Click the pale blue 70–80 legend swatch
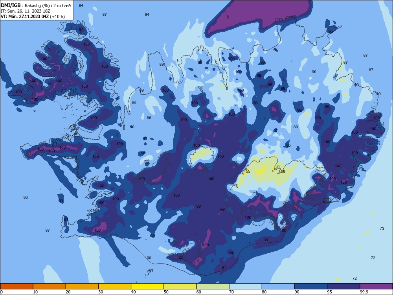Viewport: 393px width, 295px height. point(245,286)
